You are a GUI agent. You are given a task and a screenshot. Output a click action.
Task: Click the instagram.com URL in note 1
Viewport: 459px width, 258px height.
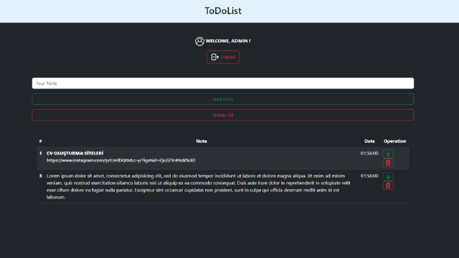pos(121,160)
